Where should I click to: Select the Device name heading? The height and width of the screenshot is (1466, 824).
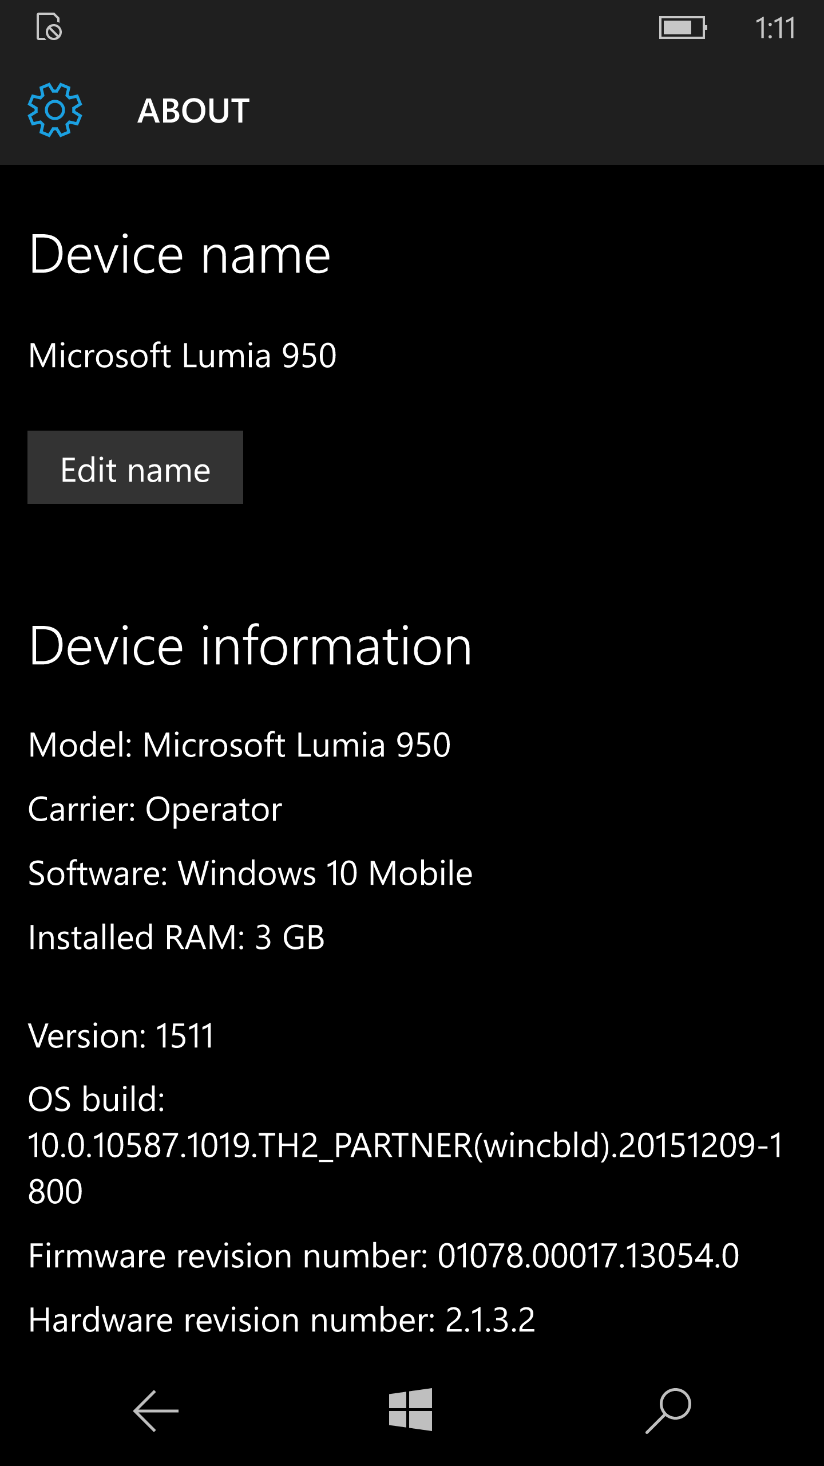click(180, 255)
